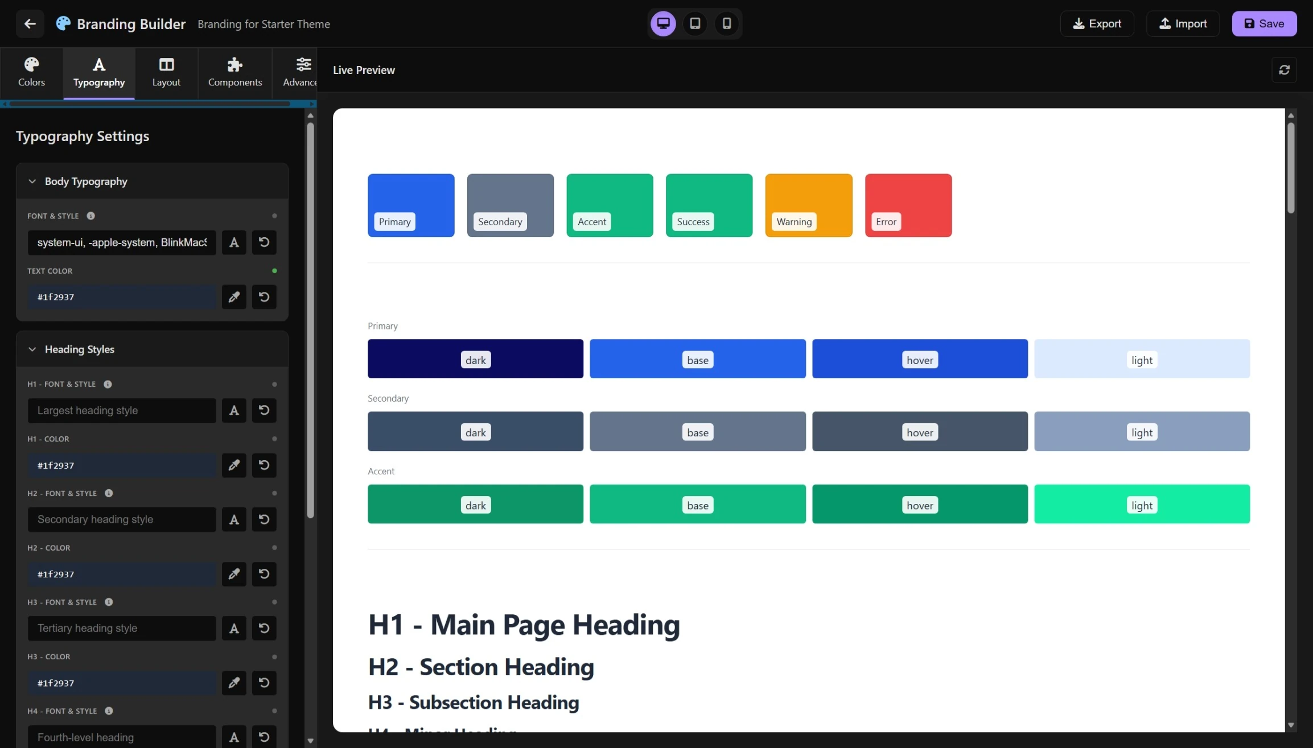Click the Primary color swatch in preview
The image size is (1313, 748).
pos(411,205)
